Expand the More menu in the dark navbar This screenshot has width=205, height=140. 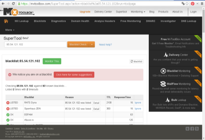coord(10,30)
